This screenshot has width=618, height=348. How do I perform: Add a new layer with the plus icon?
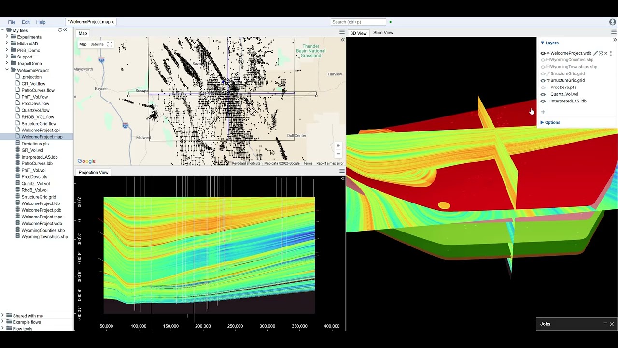click(543, 112)
